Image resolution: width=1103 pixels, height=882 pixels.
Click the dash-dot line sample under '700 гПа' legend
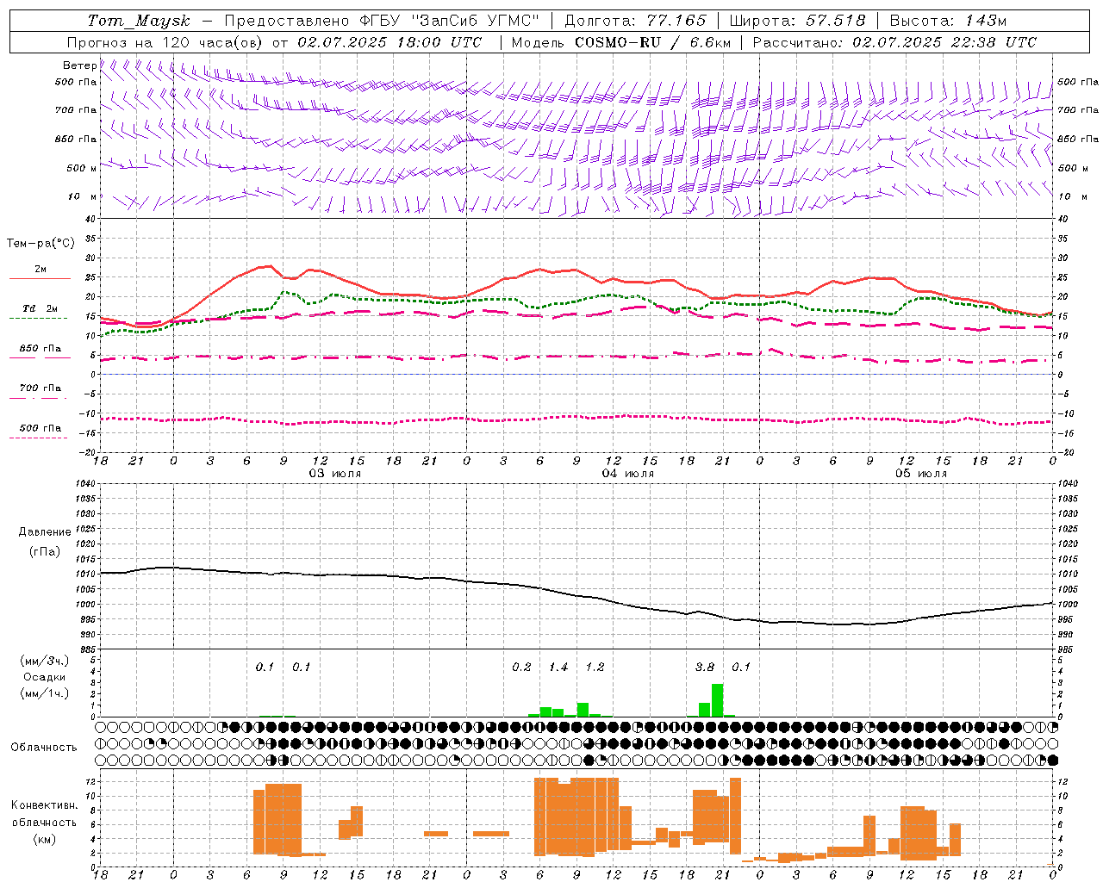[38, 398]
